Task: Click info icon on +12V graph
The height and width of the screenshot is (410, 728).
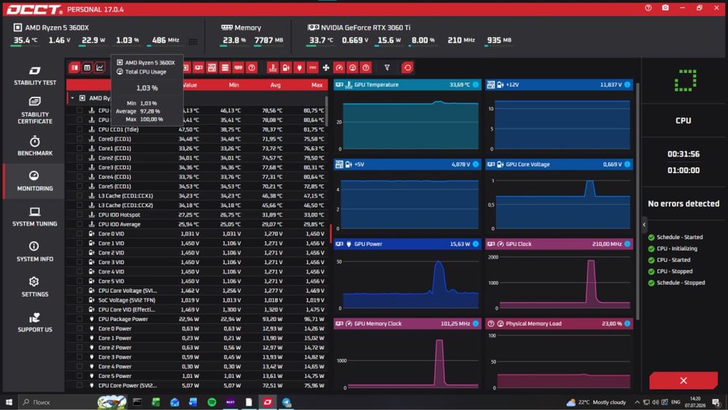Action: (628, 84)
